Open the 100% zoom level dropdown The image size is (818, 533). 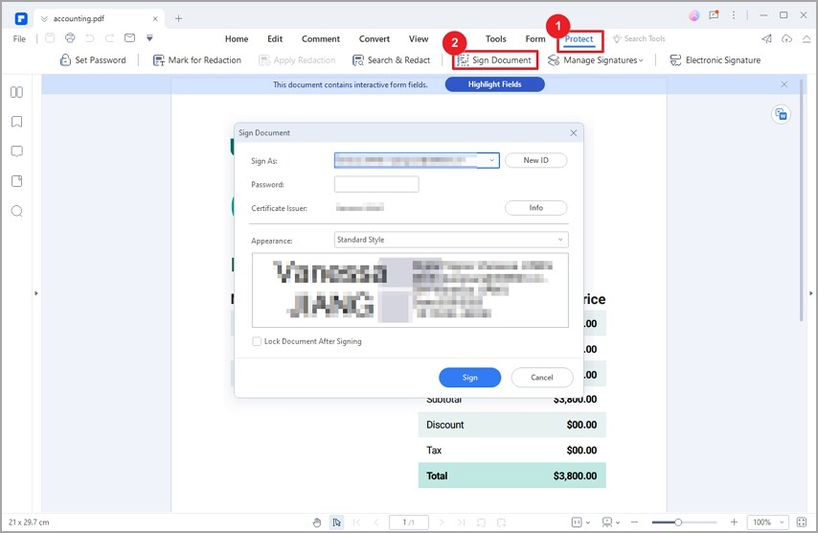(x=768, y=522)
